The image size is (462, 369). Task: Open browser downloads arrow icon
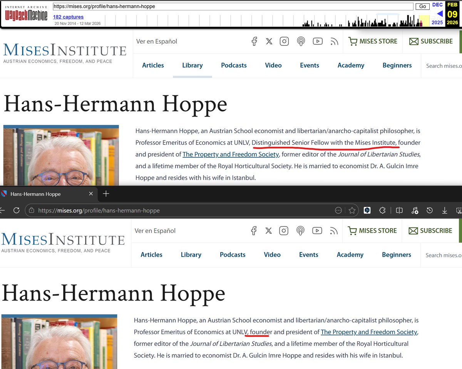coord(444,210)
